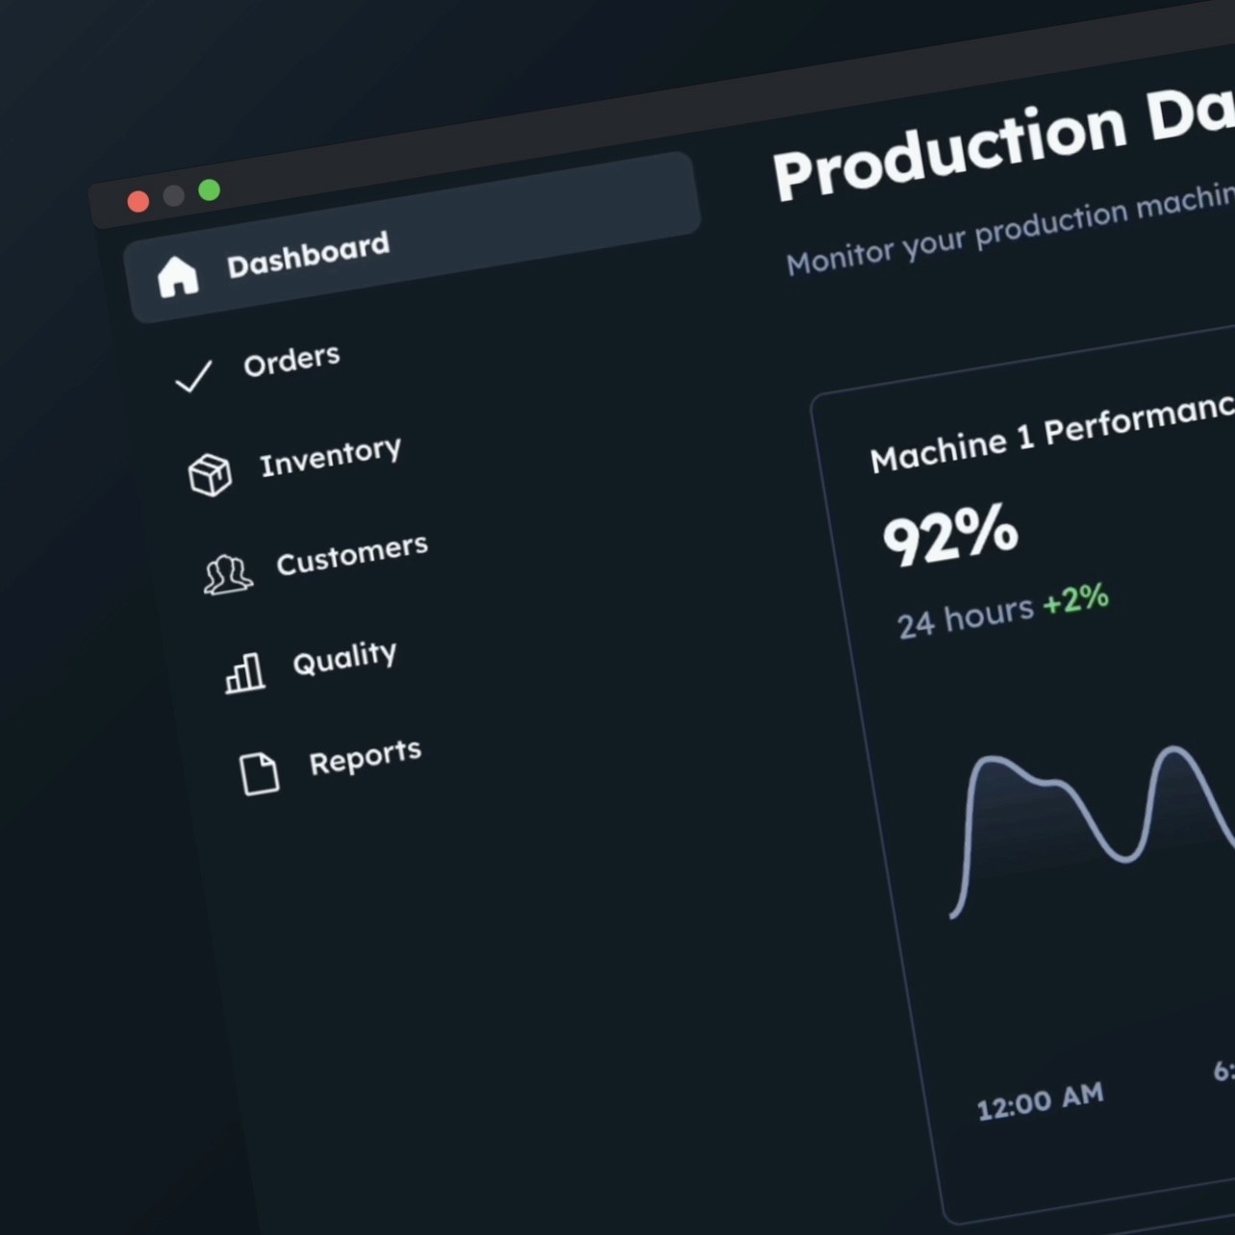
Task: Open the Dashboard sidebar item
Action: coord(412,237)
